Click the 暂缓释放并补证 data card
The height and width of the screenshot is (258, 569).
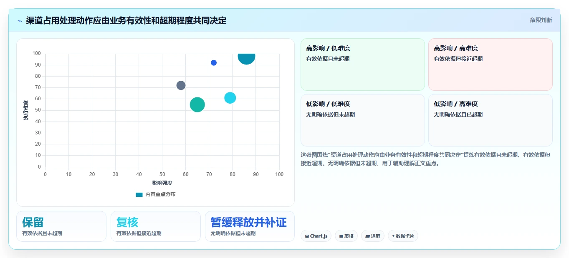pyautogui.click(x=250, y=226)
